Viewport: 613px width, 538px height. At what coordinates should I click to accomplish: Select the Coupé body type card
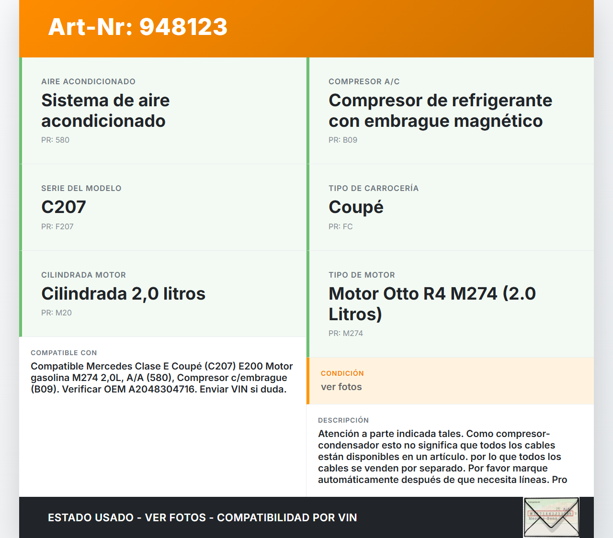point(450,207)
